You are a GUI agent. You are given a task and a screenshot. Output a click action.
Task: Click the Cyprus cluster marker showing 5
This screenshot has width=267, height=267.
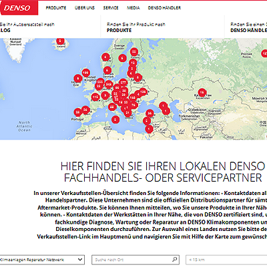point(147,121)
